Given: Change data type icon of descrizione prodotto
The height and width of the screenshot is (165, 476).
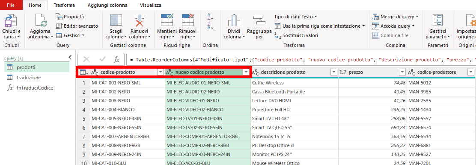Looking at the screenshot, I should 255,72.
